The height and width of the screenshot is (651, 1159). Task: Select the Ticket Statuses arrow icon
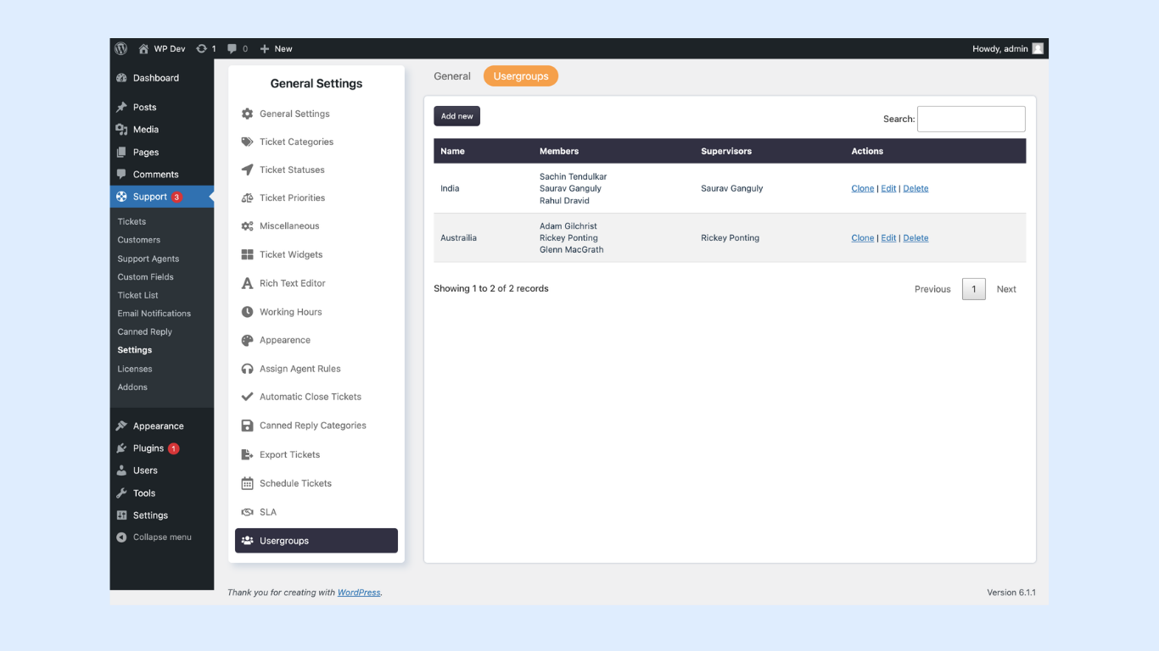247,170
